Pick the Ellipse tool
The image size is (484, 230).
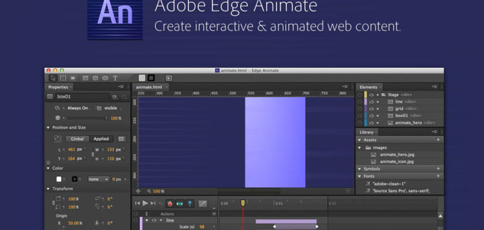coord(105,78)
